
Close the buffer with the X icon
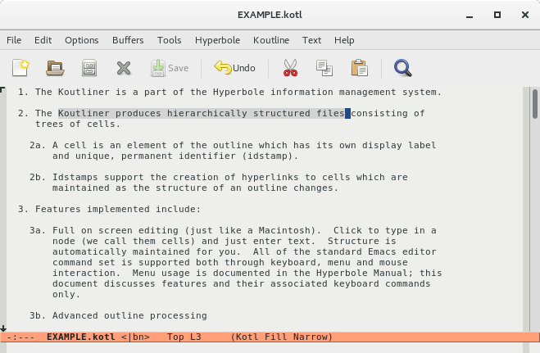point(124,68)
